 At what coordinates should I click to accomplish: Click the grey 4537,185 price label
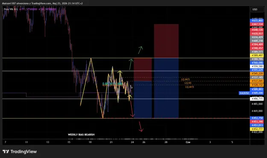tap(257, 78)
